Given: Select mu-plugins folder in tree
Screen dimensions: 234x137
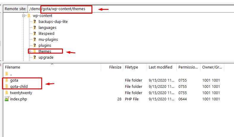Looking at the screenshot, I should click(48, 40).
